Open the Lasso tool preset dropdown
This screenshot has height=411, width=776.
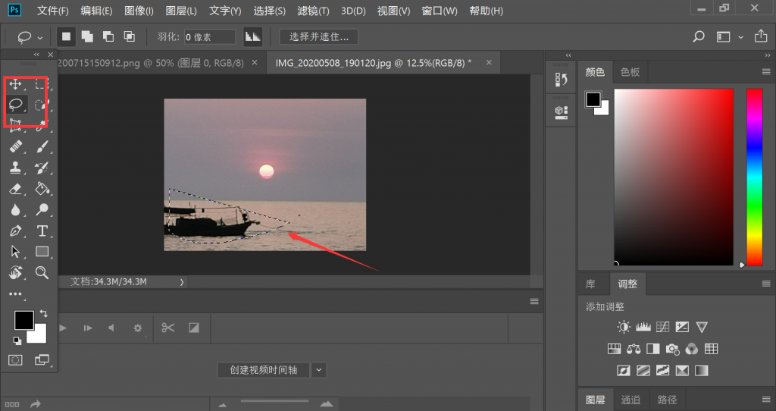pos(40,38)
